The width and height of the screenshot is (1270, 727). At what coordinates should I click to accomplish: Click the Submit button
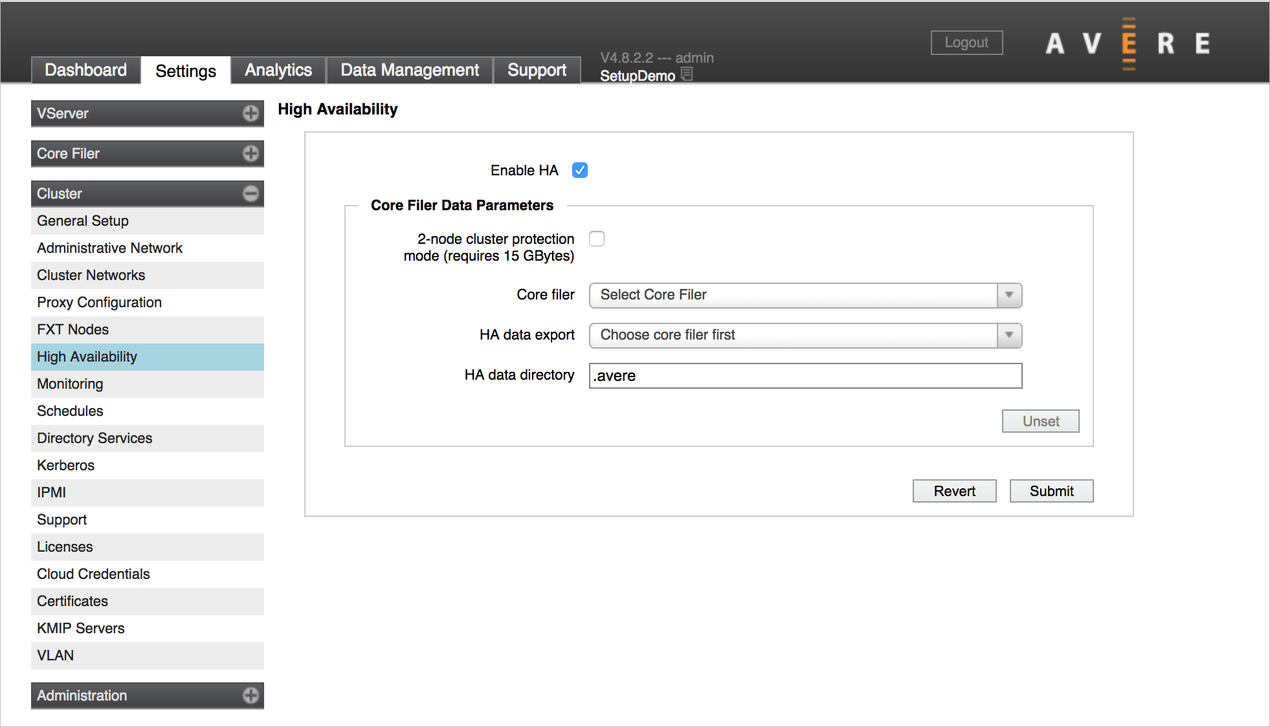coord(1050,491)
